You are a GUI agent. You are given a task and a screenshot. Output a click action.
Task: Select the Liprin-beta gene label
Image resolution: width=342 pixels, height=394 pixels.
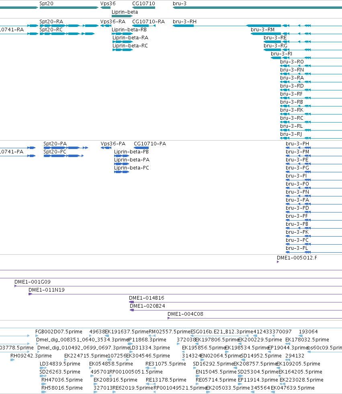tap(125, 12)
